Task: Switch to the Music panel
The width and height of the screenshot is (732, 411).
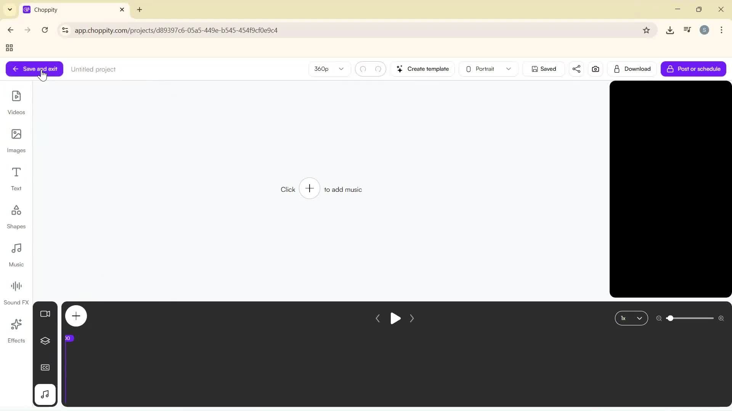Action: [16, 254]
